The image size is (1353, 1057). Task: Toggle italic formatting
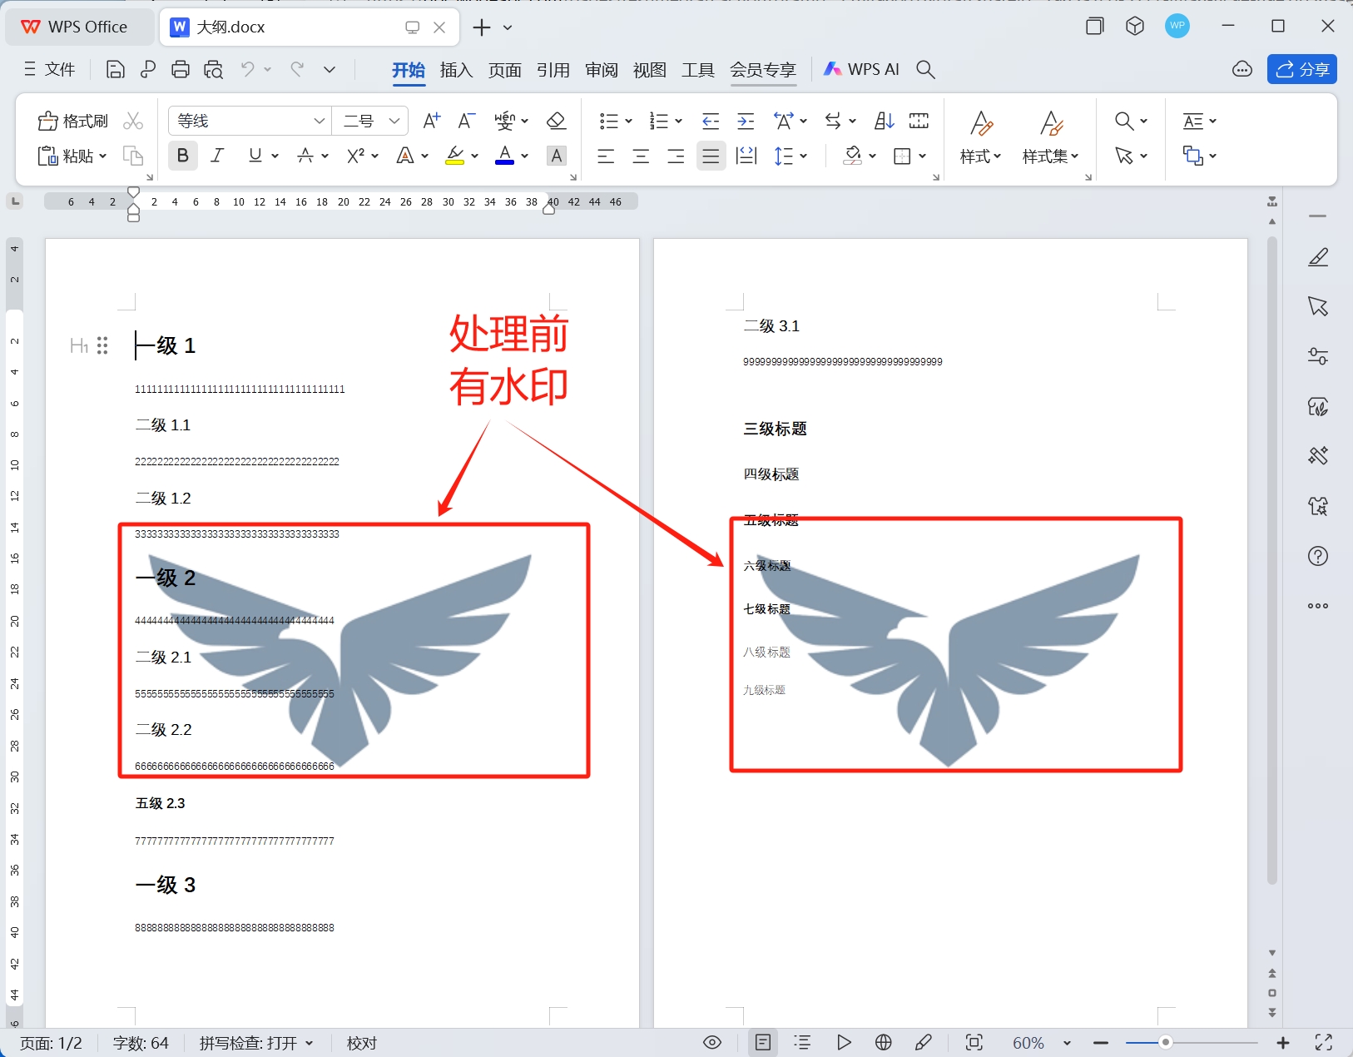216,156
